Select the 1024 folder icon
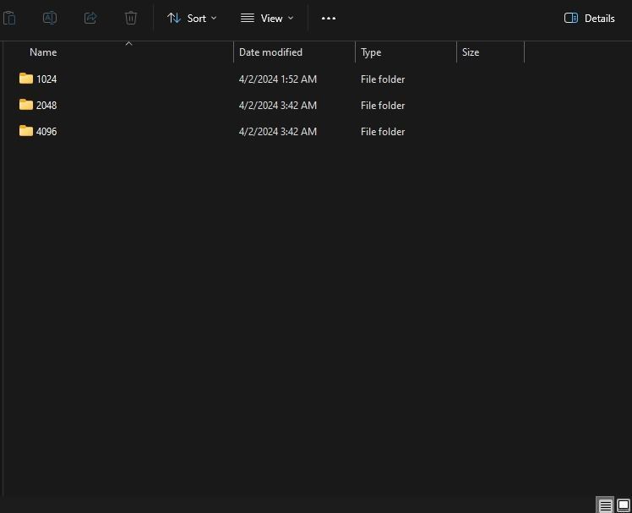 point(26,79)
